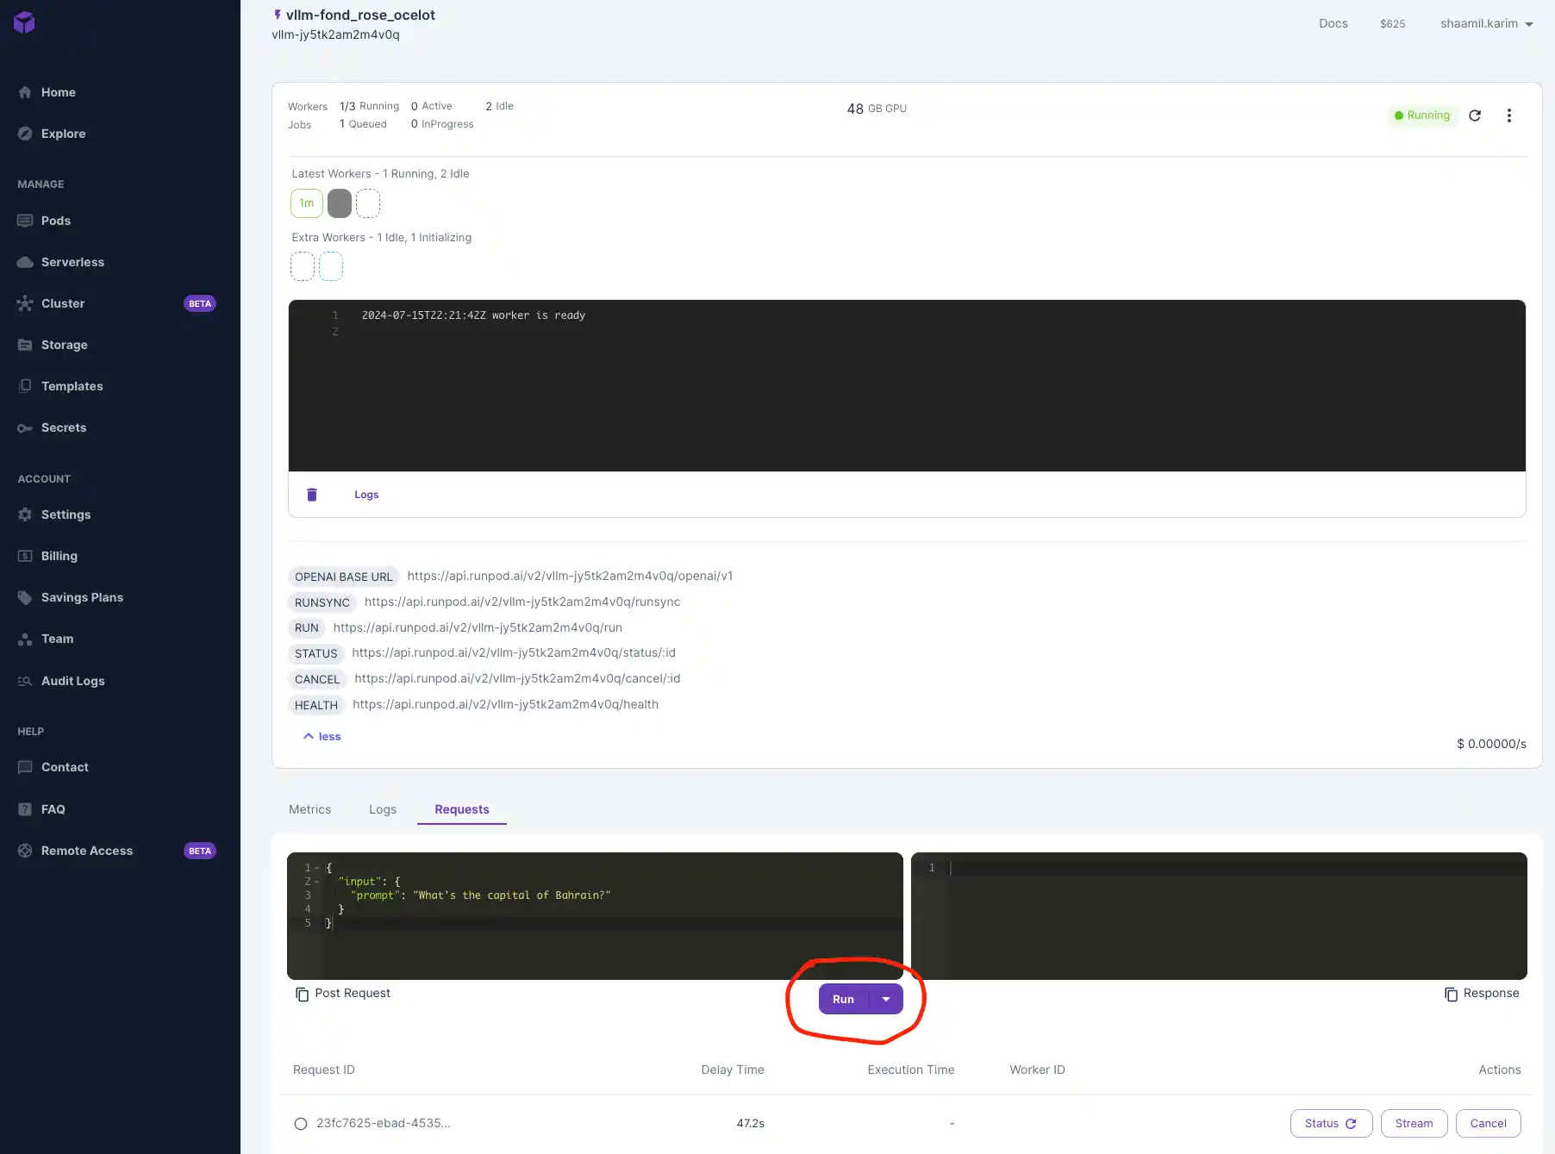Click the FAQ question icon
Viewport: 1555px width, 1154px height.
25,809
